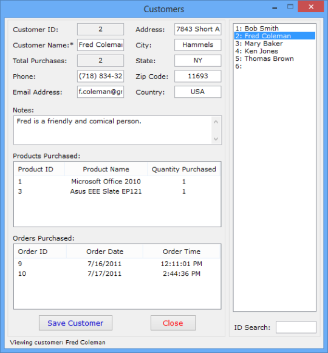The height and width of the screenshot is (353, 328).
Task: Click the Save Customer button
Action: (75, 323)
